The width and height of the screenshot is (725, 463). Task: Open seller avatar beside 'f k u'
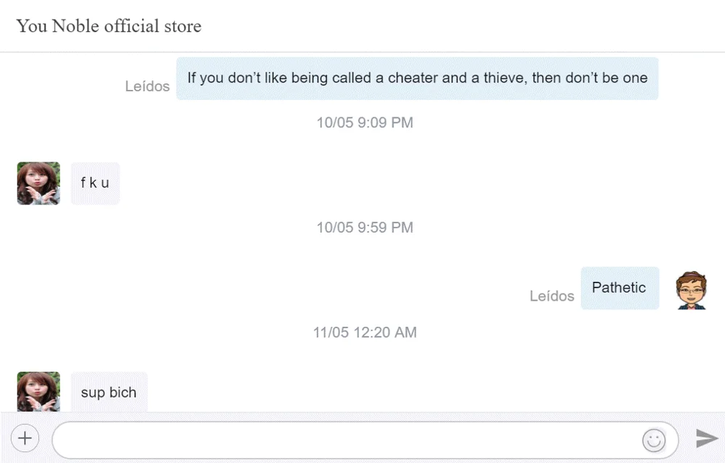[x=38, y=183]
